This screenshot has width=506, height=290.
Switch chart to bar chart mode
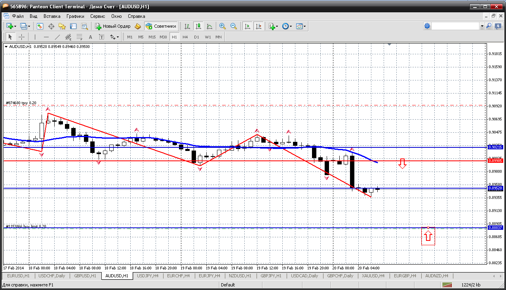coord(187,26)
